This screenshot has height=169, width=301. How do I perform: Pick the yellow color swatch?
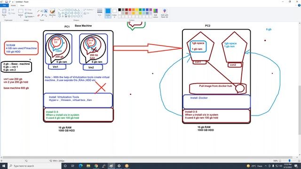137,9
